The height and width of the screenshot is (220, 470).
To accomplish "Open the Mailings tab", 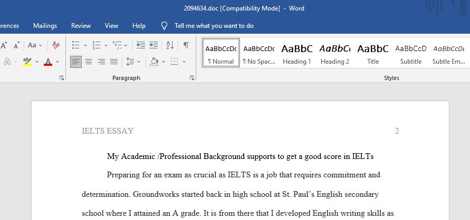I will [x=45, y=26].
